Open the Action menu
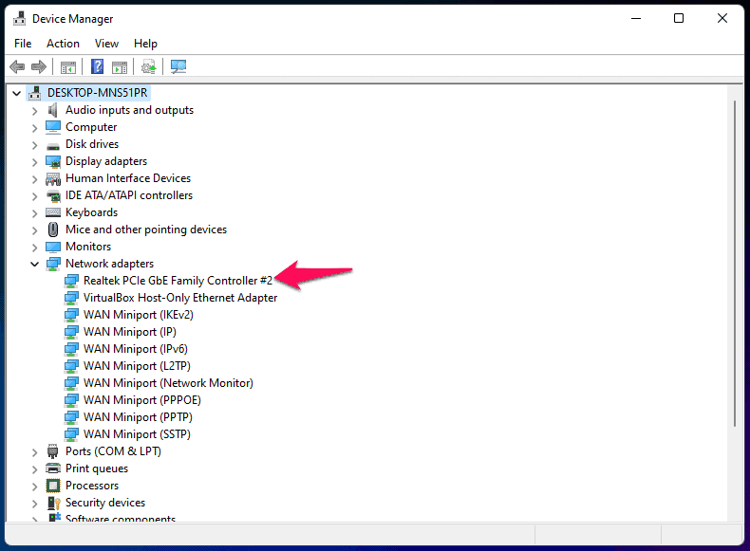750x551 pixels. 63,44
